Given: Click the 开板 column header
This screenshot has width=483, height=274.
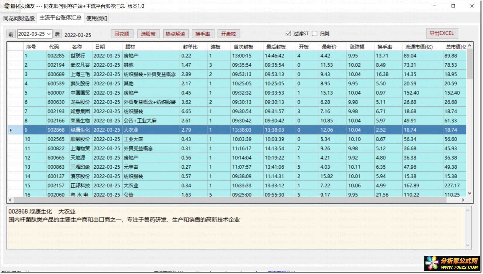Looking at the screenshot, I should [307, 47].
